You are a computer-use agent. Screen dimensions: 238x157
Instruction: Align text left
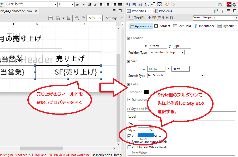102,4
